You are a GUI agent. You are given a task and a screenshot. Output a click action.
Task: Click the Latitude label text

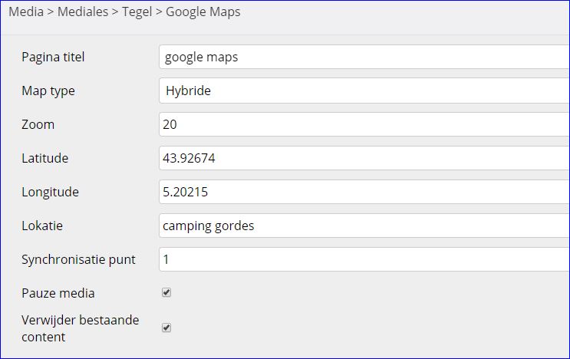45,159
